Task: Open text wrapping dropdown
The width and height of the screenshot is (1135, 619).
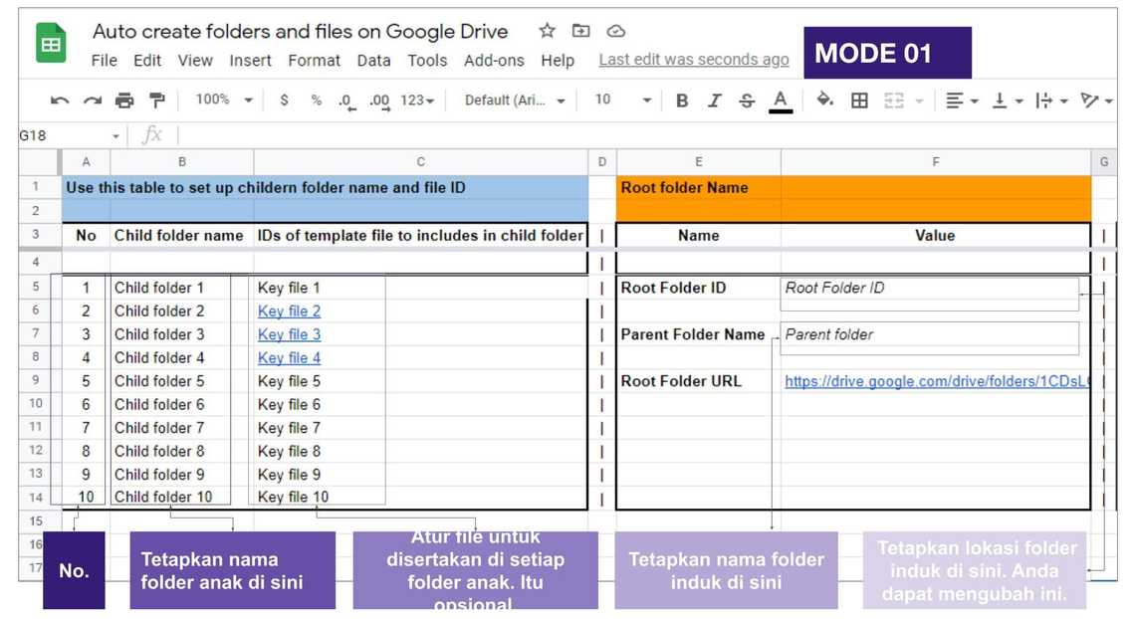Action: (x=1051, y=101)
